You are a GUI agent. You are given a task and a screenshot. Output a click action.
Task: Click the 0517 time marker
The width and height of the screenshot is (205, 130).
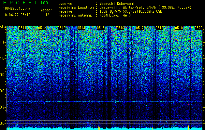(140, 28)
